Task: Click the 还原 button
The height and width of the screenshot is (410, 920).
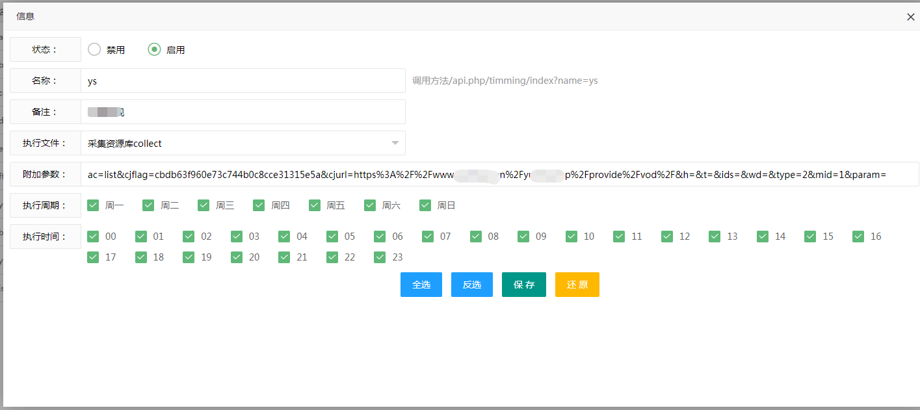Action: [577, 285]
